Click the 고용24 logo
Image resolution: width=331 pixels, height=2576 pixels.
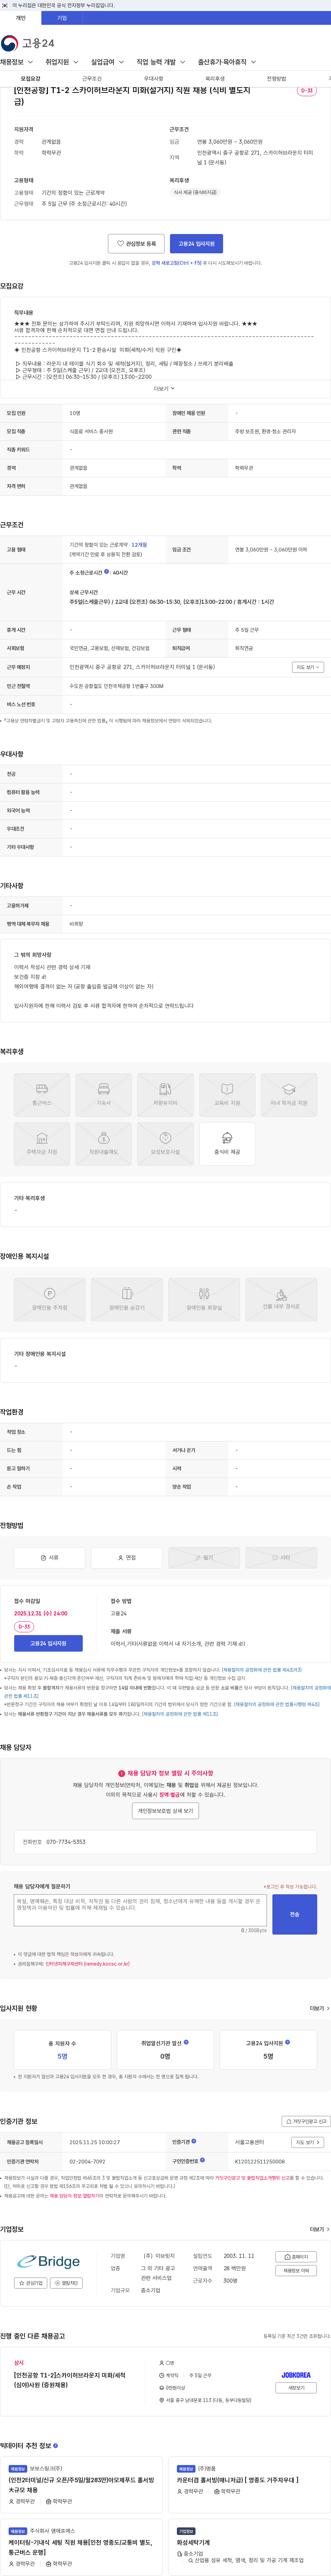click(x=28, y=43)
